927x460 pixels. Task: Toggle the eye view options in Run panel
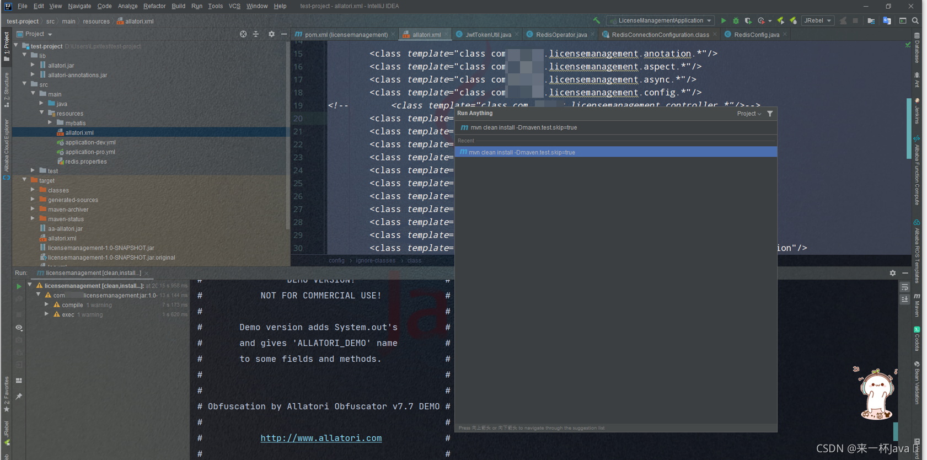pyautogui.click(x=19, y=328)
